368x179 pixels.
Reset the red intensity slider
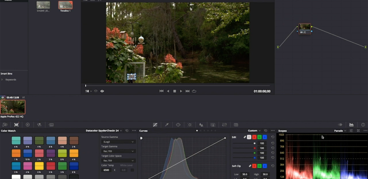click(273, 148)
